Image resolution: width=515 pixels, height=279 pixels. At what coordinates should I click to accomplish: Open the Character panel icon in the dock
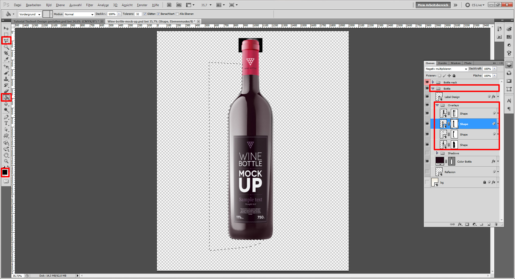coord(509,101)
